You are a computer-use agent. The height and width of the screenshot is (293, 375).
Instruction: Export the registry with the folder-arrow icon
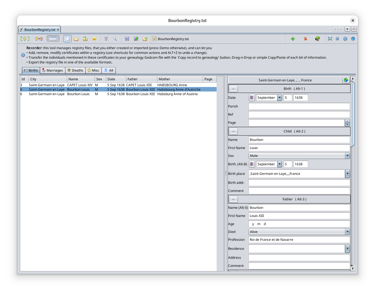click(145, 39)
